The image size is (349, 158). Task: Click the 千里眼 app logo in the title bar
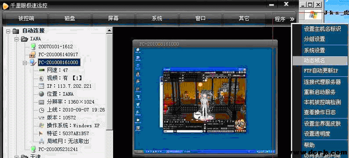pos(5,6)
